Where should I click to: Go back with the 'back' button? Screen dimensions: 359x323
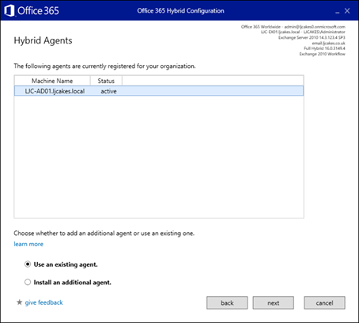(x=227, y=302)
